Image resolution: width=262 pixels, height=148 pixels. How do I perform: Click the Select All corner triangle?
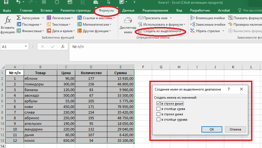point(3,67)
